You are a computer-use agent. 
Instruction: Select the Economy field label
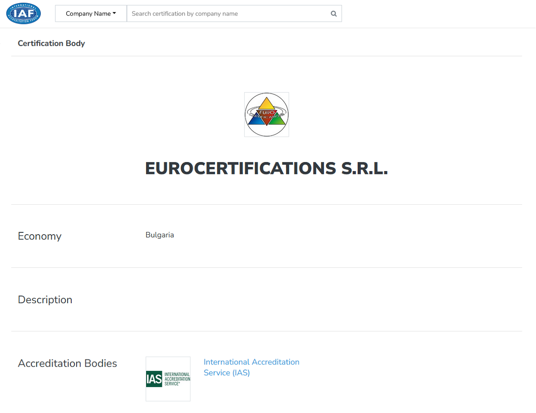39,236
